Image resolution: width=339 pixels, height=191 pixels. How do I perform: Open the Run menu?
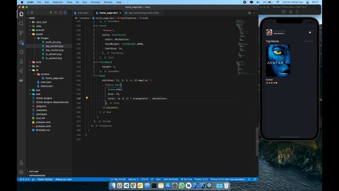tap(85, 2)
